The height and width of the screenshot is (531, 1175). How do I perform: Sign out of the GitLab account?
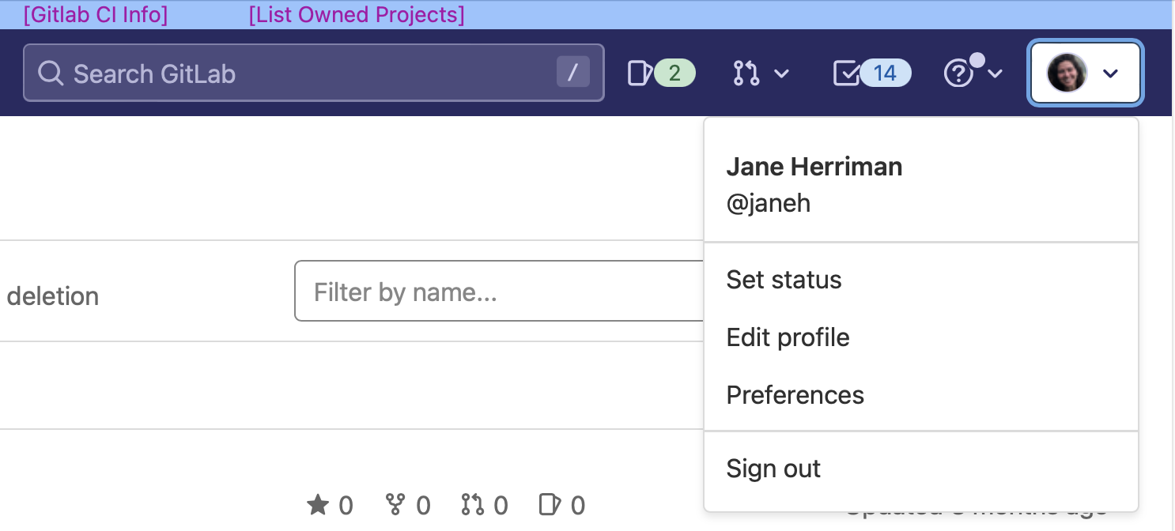(x=773, y=469)
